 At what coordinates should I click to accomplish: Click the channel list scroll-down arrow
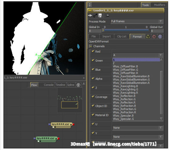pyautogui.click(x=161, y=118)
